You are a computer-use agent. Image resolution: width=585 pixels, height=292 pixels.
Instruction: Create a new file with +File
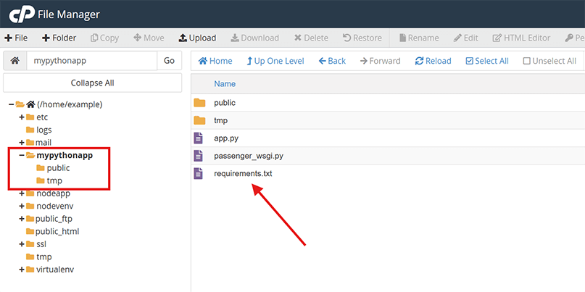(x=16, y=38)
